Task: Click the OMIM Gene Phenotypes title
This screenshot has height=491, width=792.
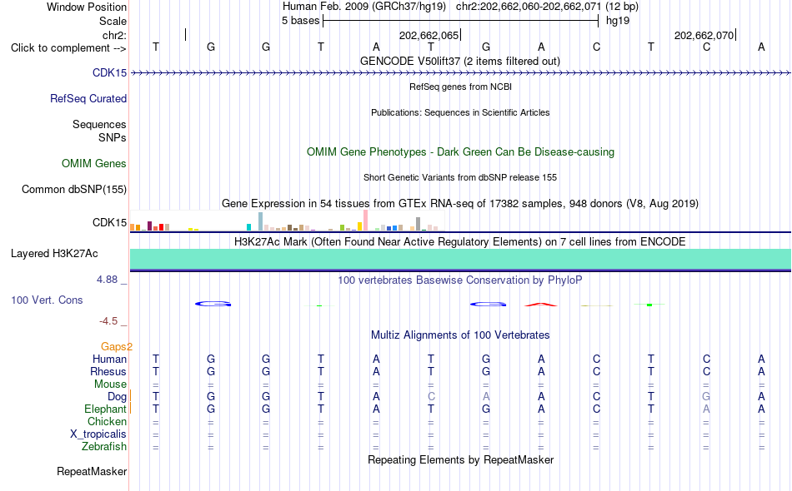Action: [460, 151]
